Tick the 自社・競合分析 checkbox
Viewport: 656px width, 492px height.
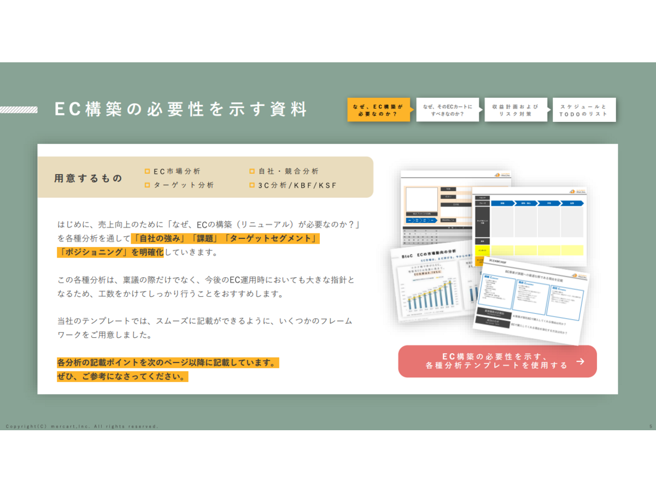[x=252, y=171]
